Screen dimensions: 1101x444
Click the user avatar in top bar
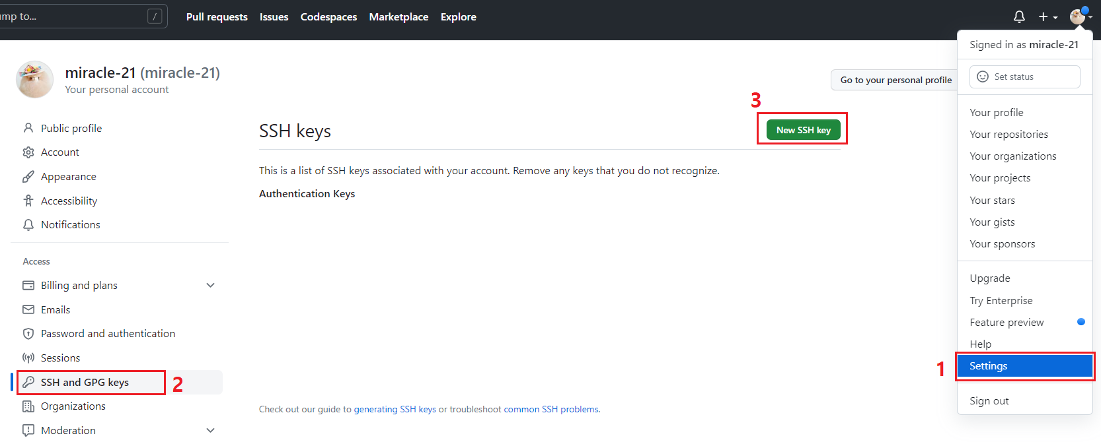[1077, 17]
